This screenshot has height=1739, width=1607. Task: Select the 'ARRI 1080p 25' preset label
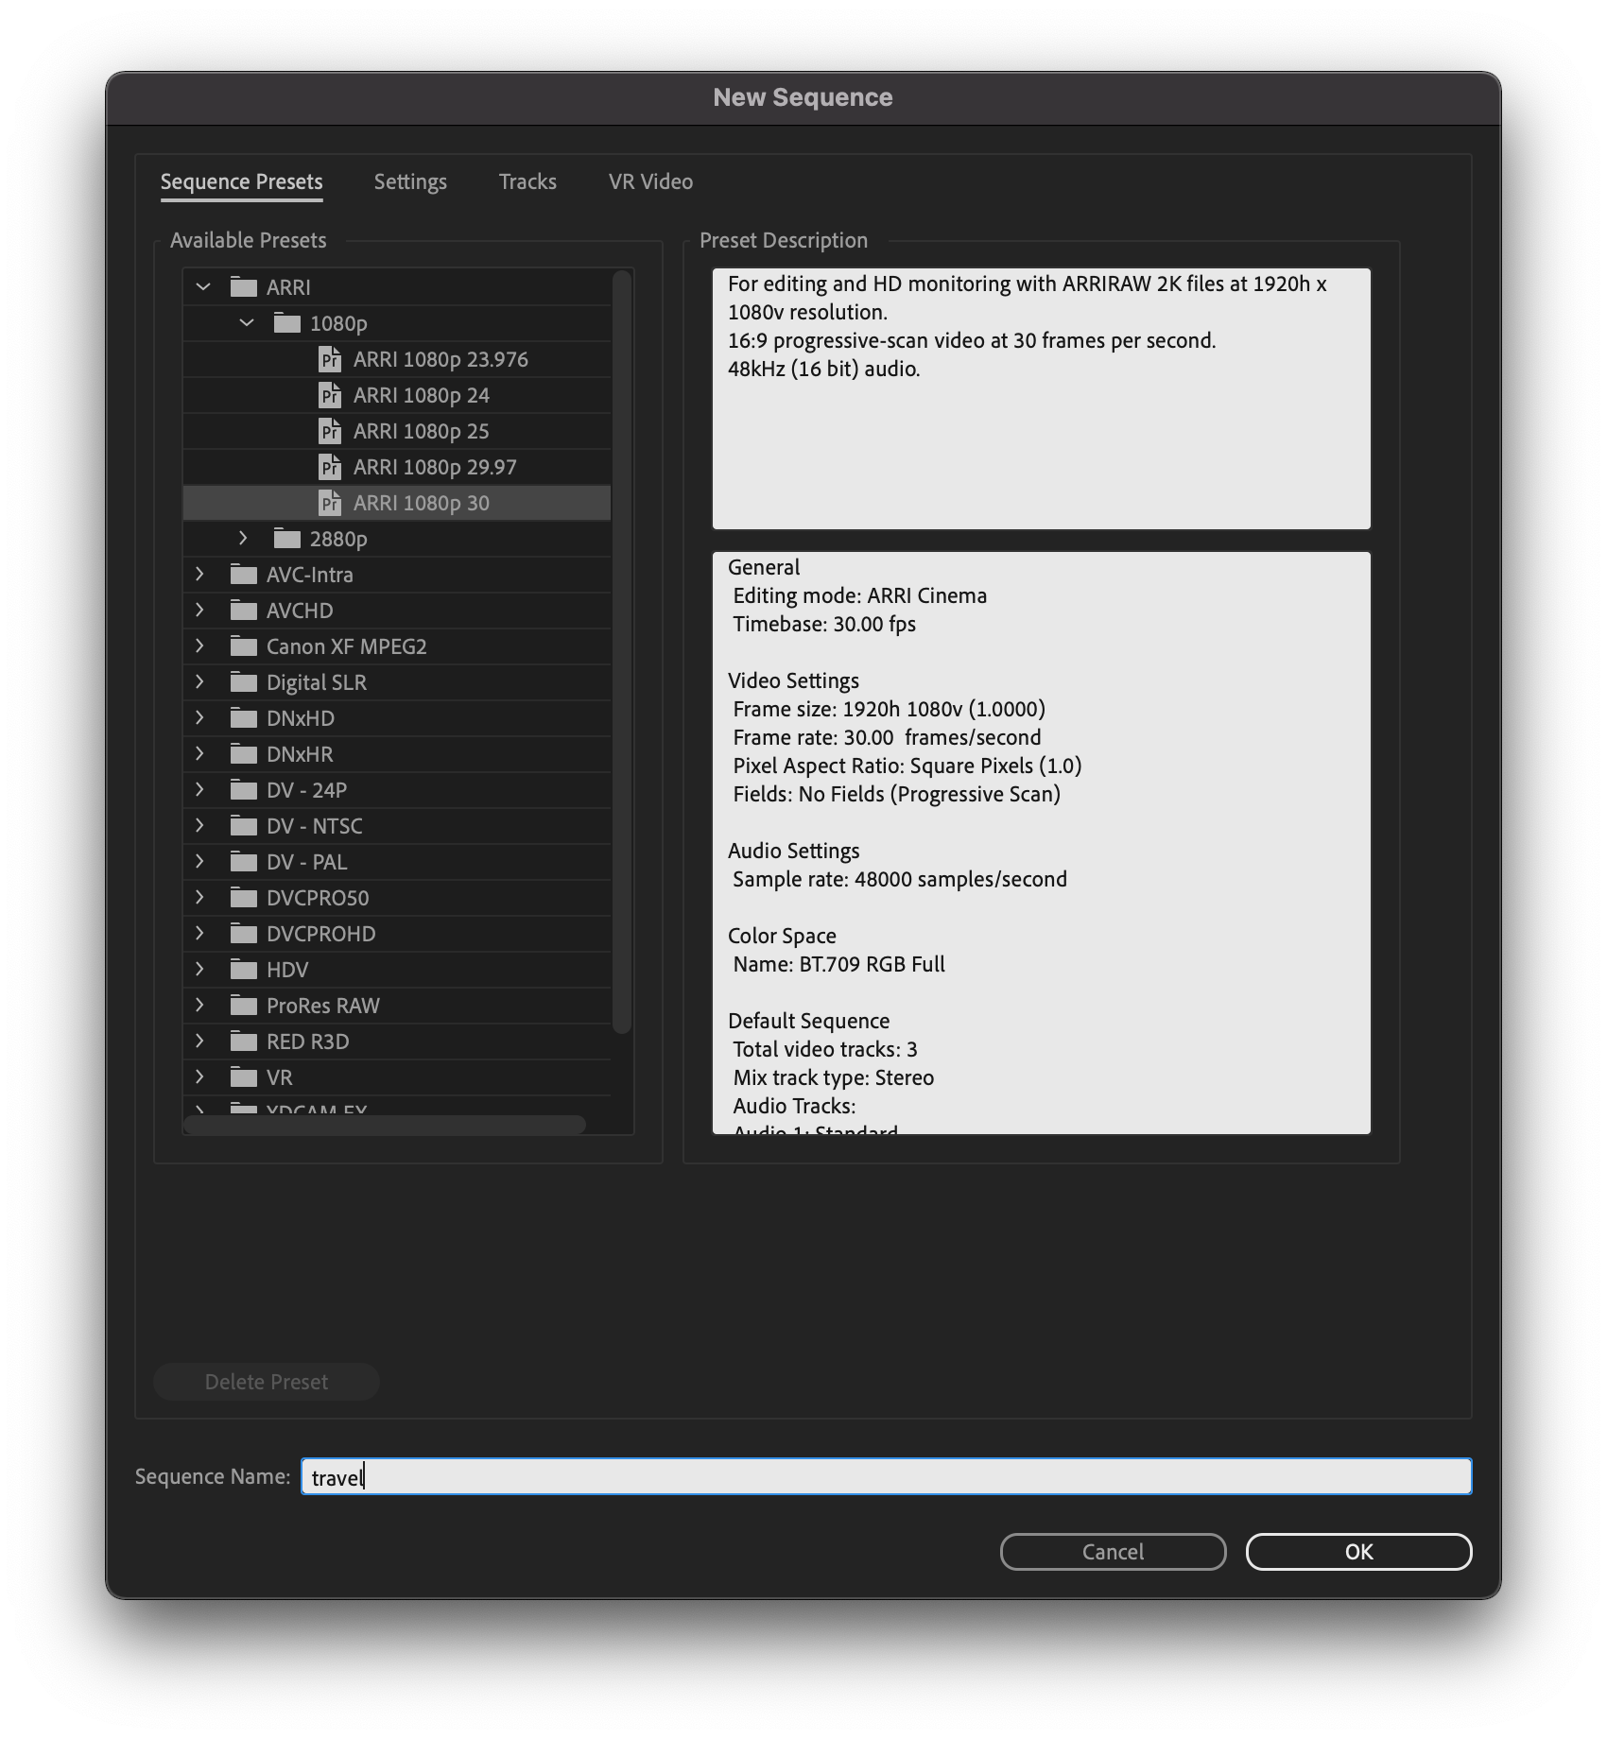(x=422, y=431)
